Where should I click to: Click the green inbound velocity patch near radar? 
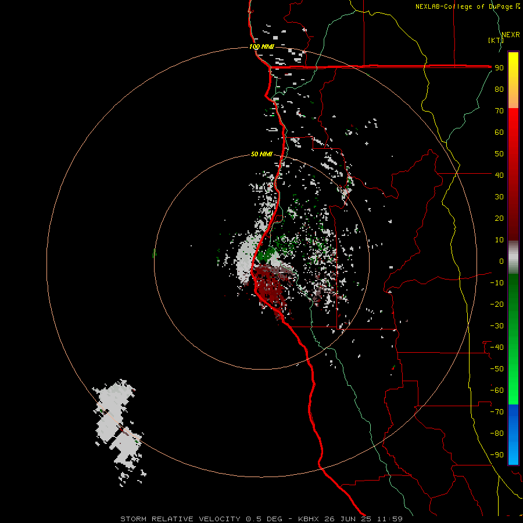coord(266,254)
